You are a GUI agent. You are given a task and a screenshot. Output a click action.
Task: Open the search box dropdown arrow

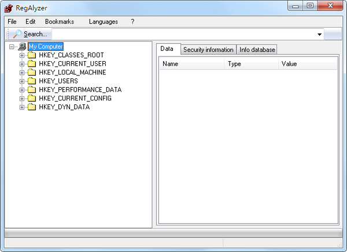[319, 35]
